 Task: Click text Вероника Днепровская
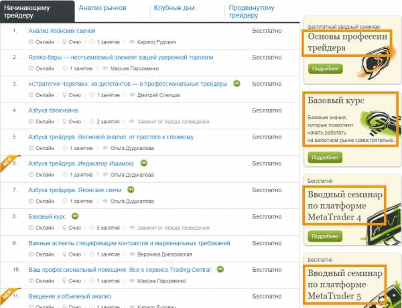(x=165, y=254)
